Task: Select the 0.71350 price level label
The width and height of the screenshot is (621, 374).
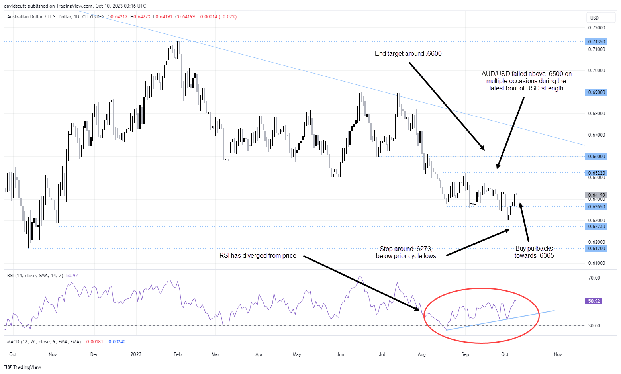Action: click(596, 42)
